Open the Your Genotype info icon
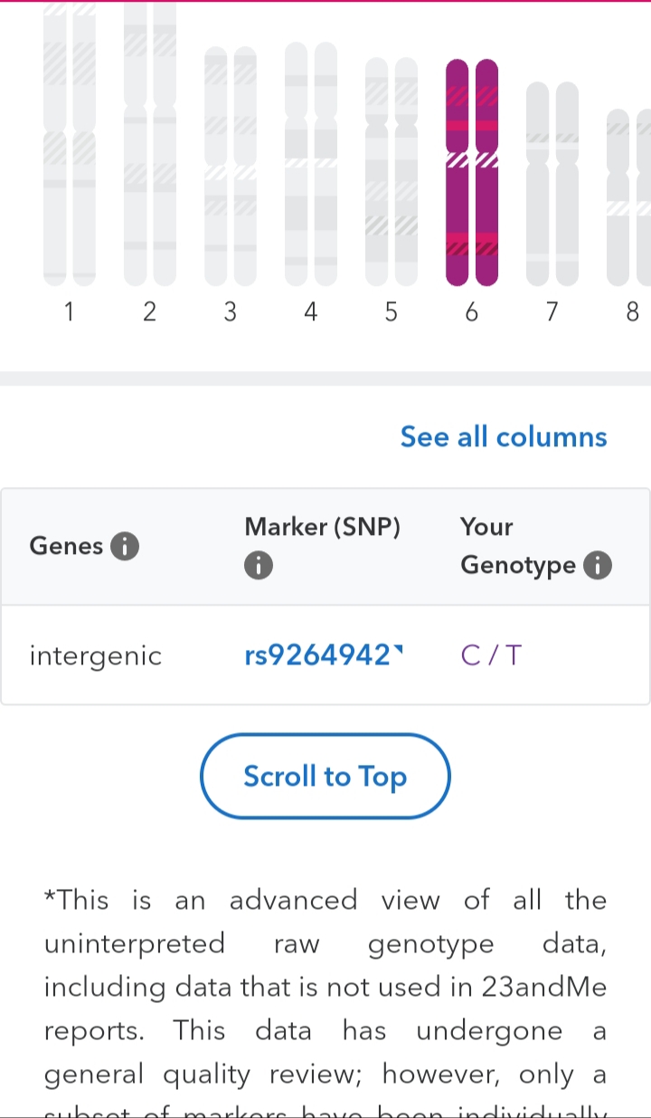The width and height of the screenshot is (651, 1118). 598,566
